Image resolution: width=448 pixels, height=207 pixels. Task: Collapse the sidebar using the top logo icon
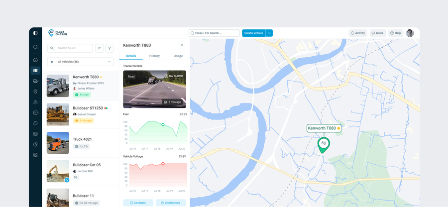tap(35, 33)
